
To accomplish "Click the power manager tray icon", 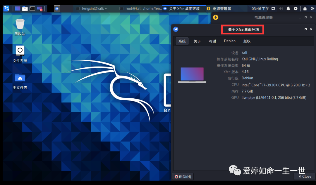I will [x=296, y=9].
